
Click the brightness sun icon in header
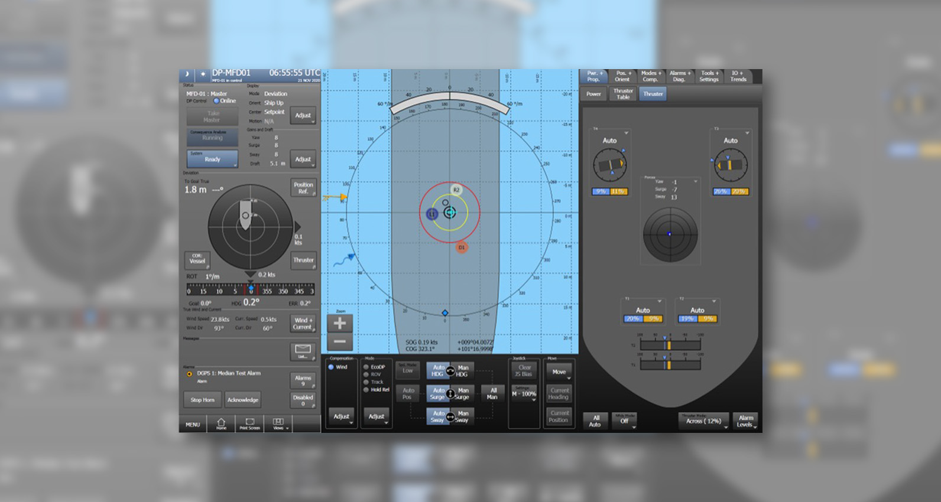pyautogui.click(x=203, y=74)
